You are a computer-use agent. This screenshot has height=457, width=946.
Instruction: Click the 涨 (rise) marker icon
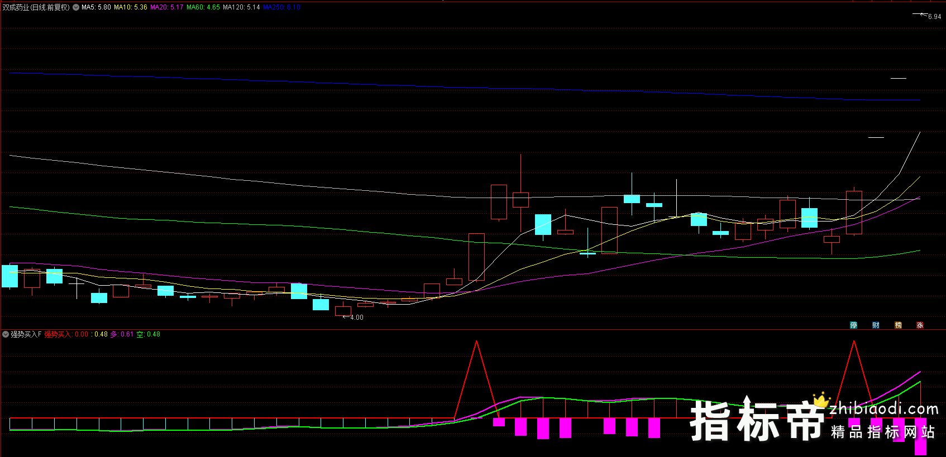(920, 325)
